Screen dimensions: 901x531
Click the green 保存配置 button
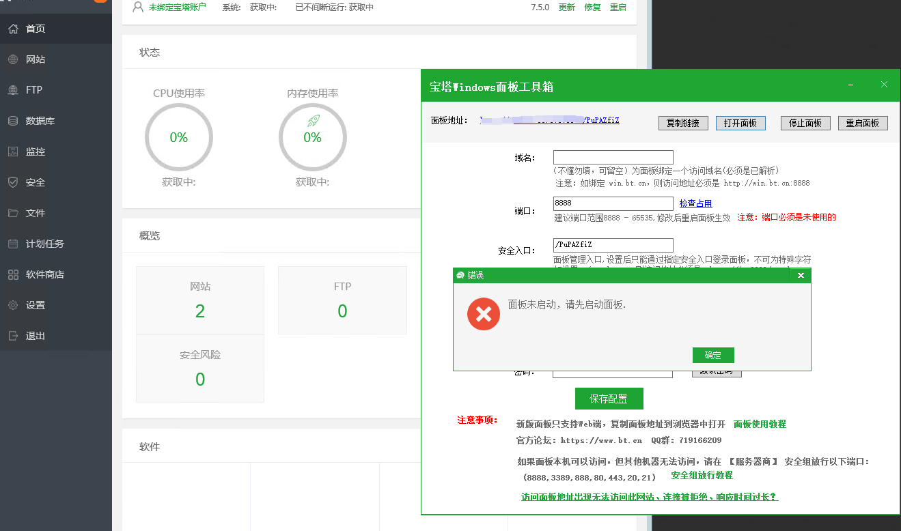tap(609, 399)
